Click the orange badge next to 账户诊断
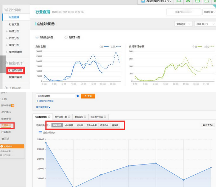Image resolution: width=216 pixels, height=189 pixels. coord(13,106)
